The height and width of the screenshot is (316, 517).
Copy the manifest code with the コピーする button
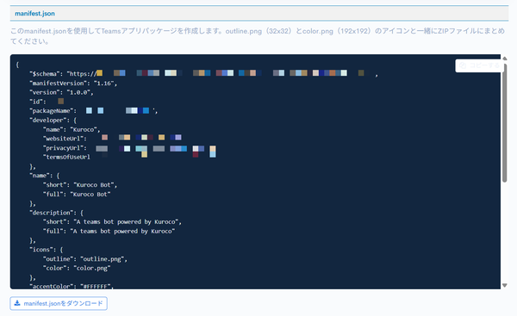pyautogui.click(x=480, y=65)
